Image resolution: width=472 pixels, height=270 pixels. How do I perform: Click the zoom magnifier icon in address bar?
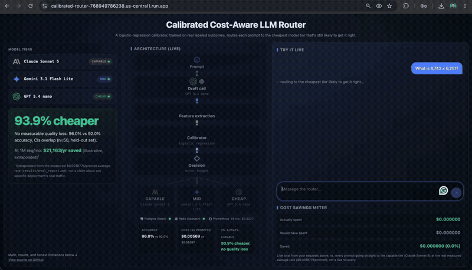tap(368, 6)
